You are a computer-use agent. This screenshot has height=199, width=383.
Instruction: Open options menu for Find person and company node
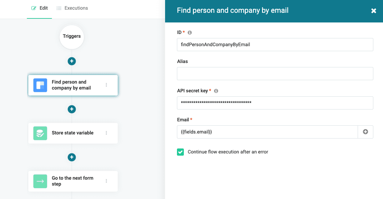tap(106, 85)
